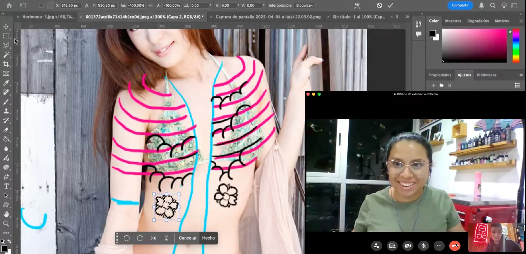Swap foreground and background colors
This screenshot has width=526, height=254.
[x=9, y=242]
